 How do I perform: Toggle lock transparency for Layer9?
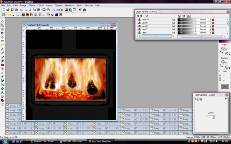(x=213, y=23)
